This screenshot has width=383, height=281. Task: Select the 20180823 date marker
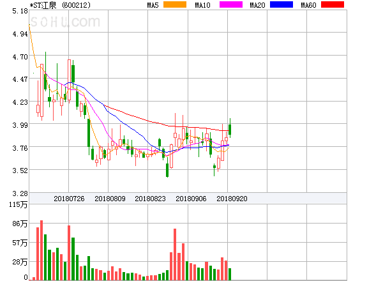pos(150,199)
